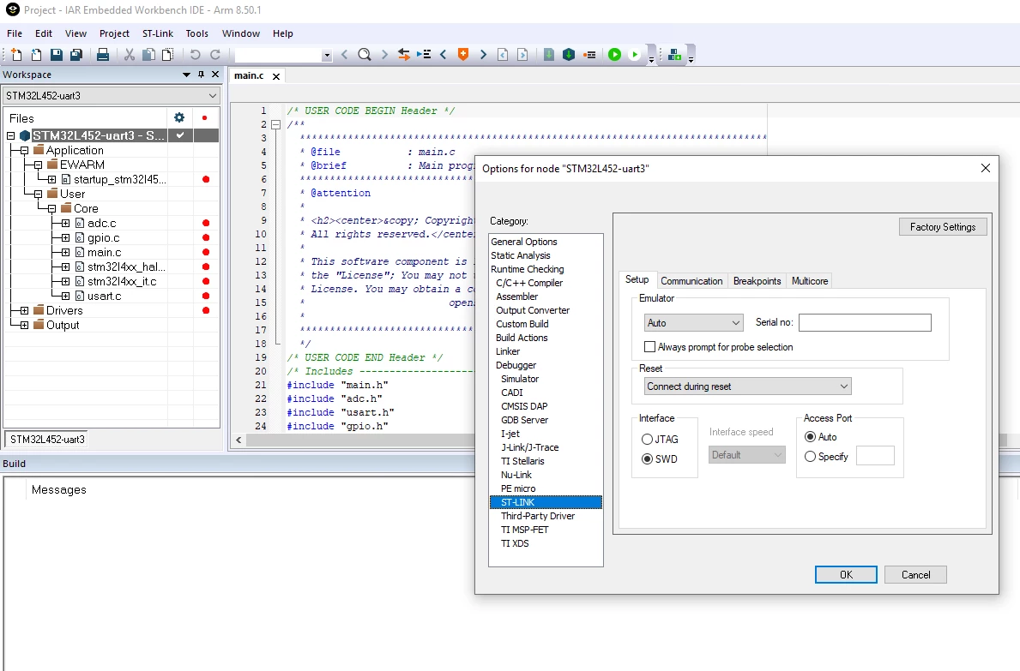Select J-Link/J-Trace in Category list
Viewport: 1020px width, 671px height.
(x=529, y=446)
